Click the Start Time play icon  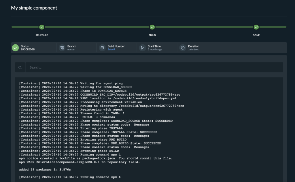[x=142, y=48]
